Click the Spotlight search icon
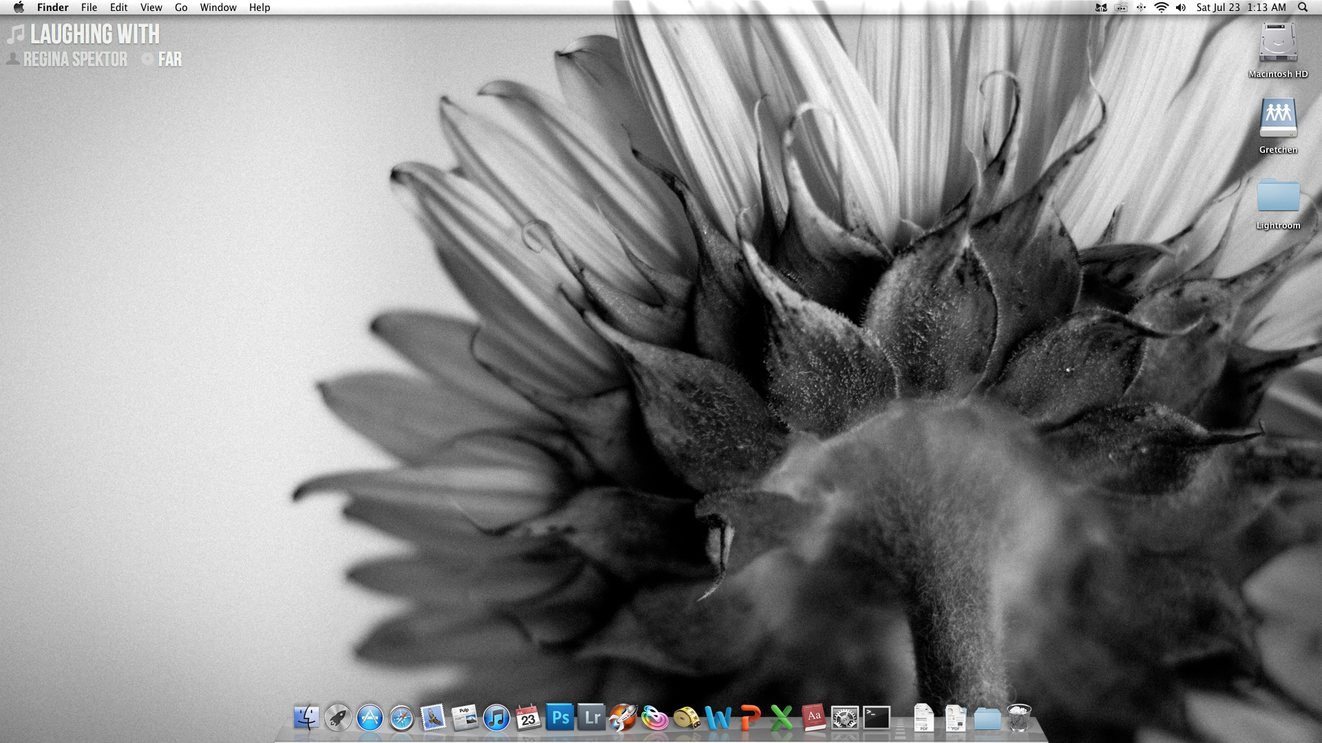1322x743 pixels. point(1303,8)
